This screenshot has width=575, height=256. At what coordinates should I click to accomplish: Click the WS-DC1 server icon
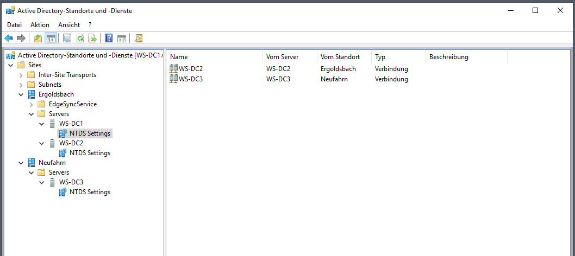pos(52,124)
